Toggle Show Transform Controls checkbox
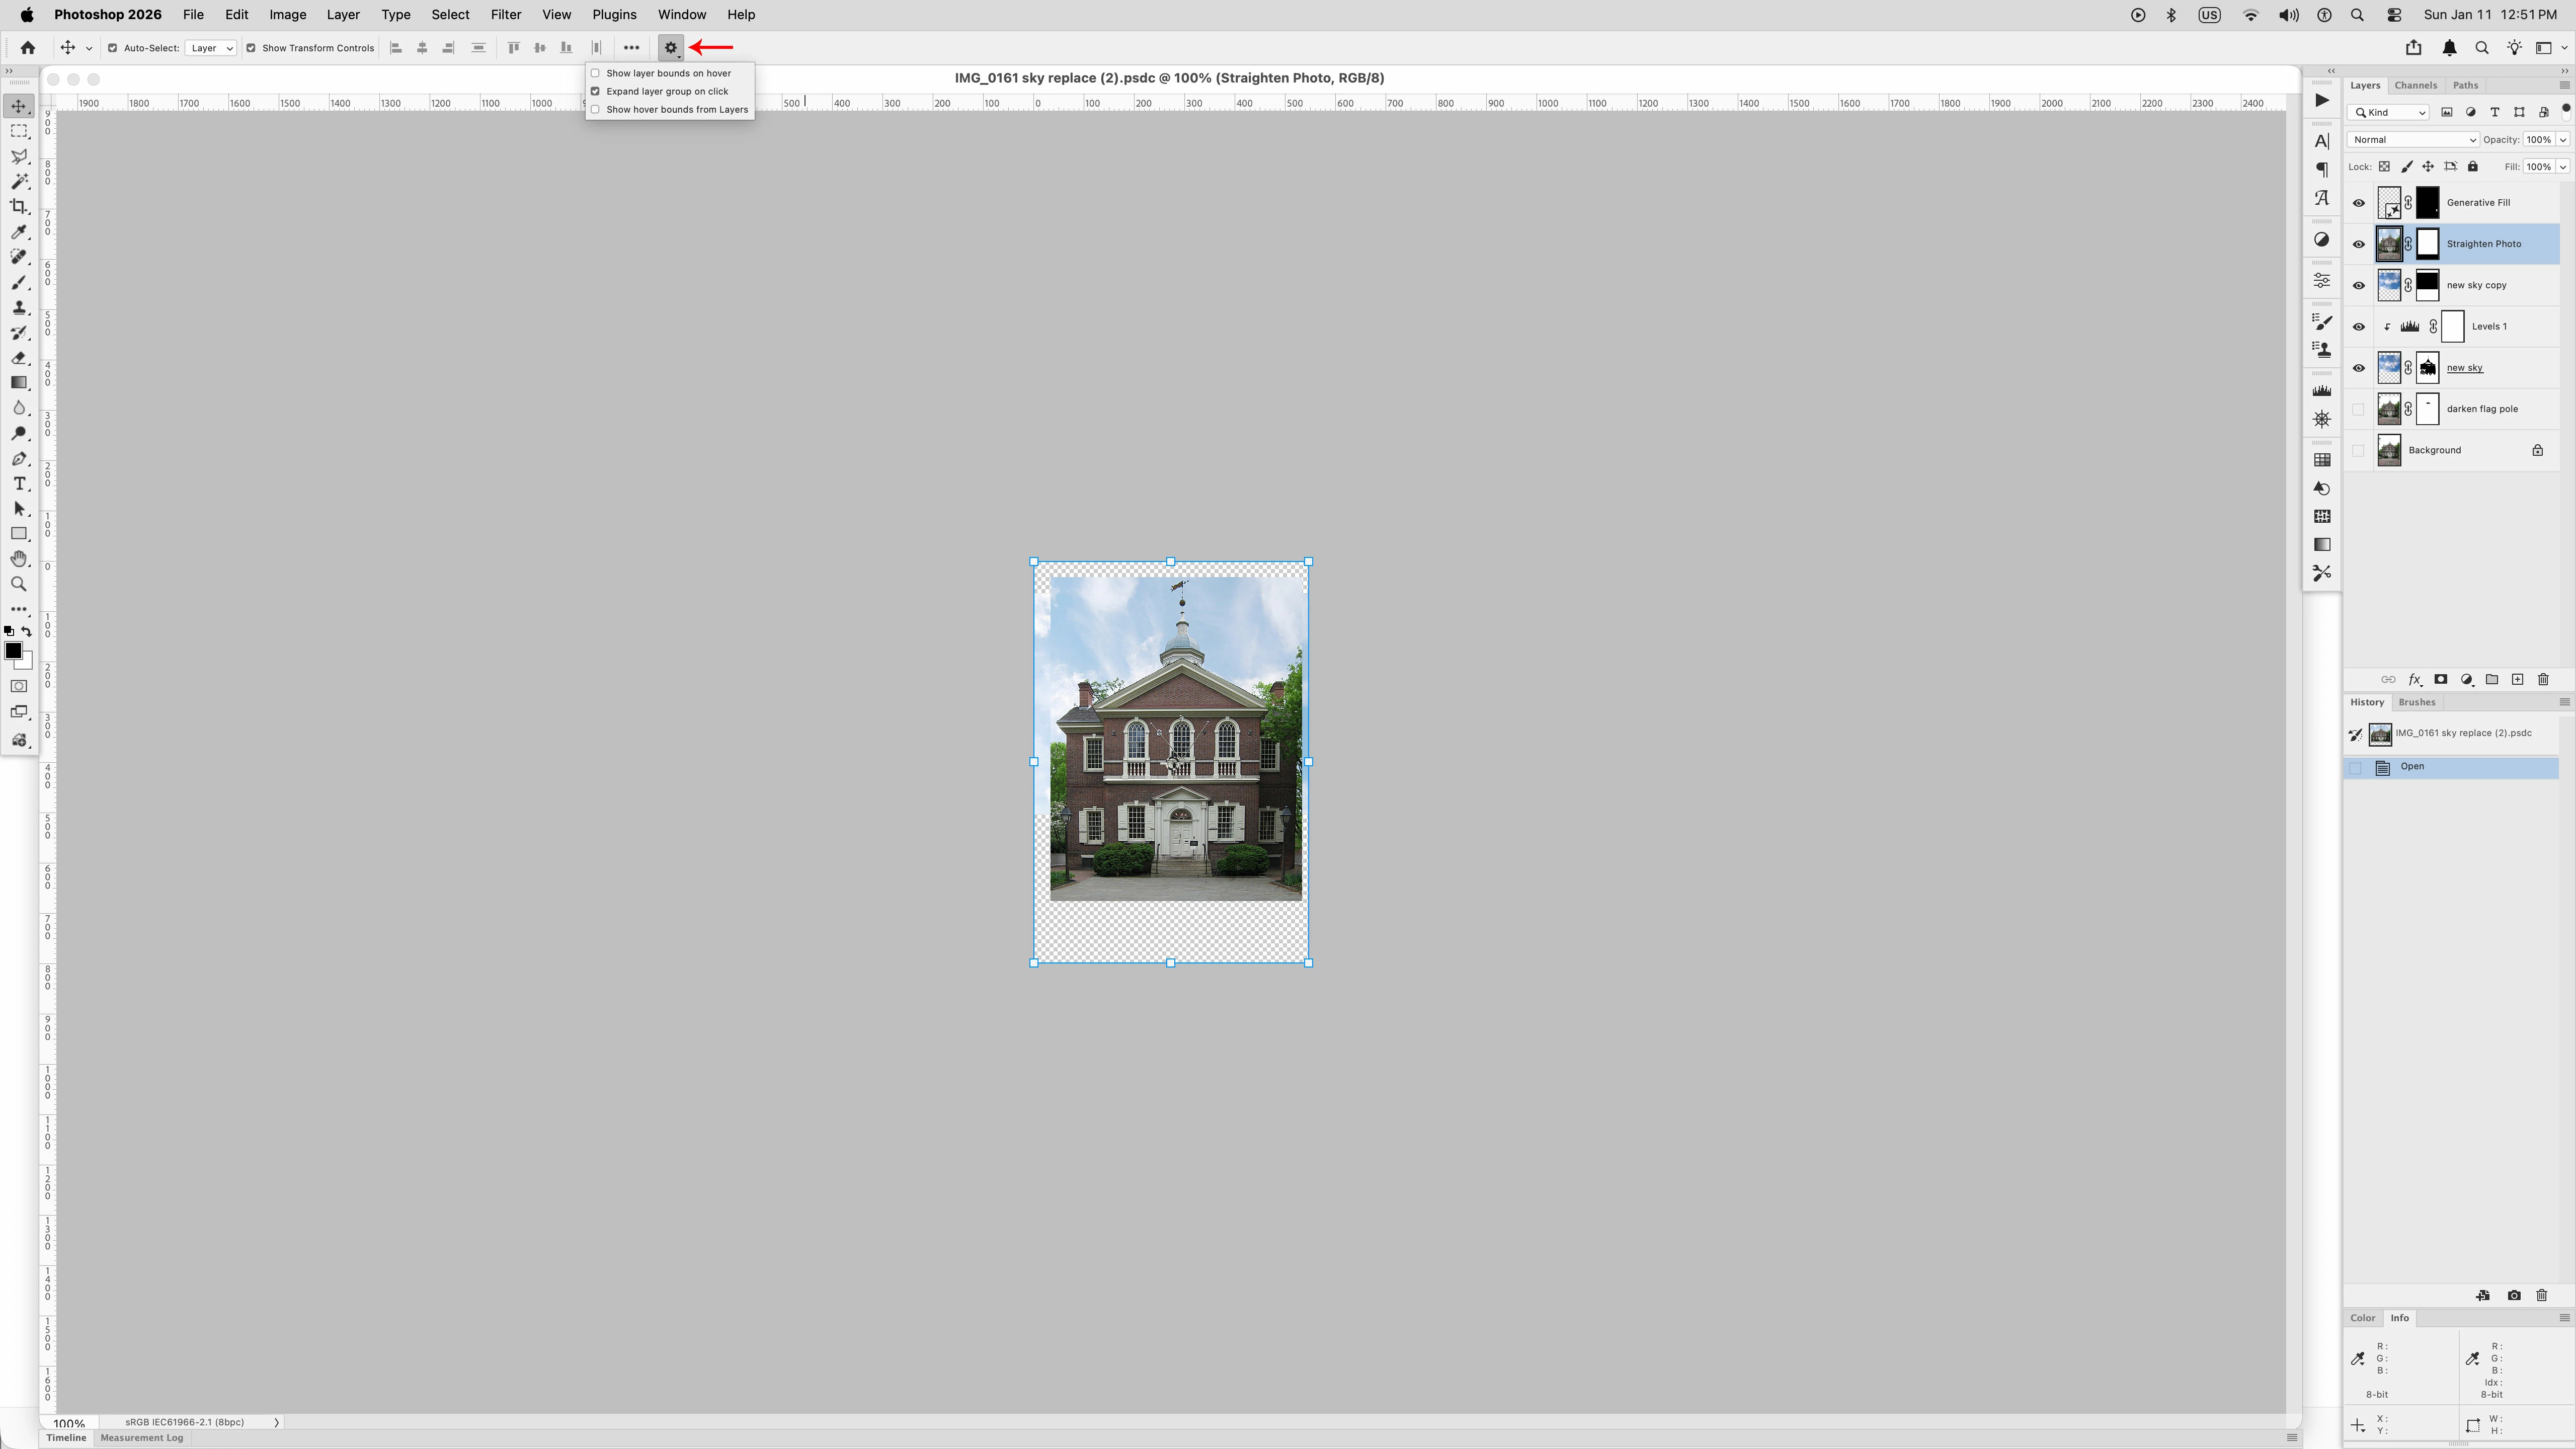This screenshot has height=1449, width=2576. (x=251, y=48)
